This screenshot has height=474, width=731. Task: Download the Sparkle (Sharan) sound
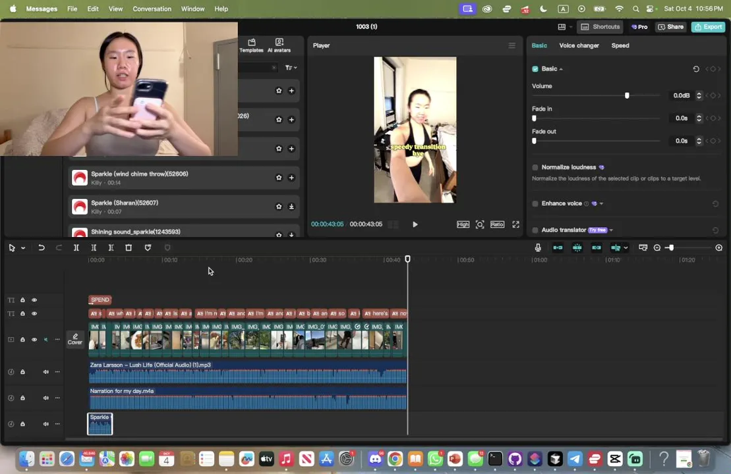point(291,206)
